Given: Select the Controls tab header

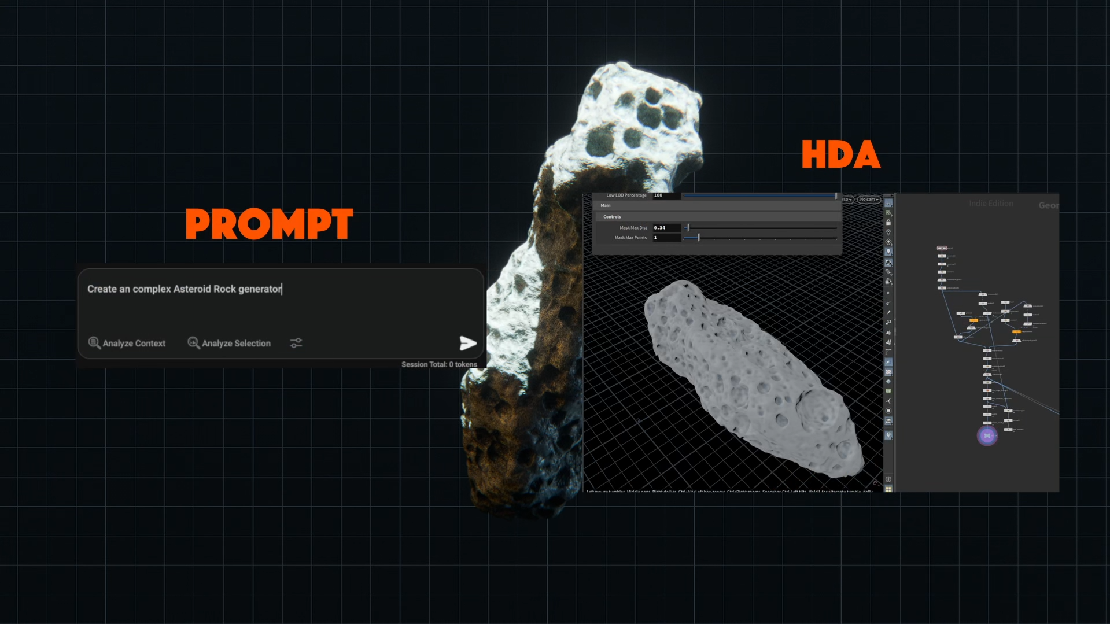Looking at the screenshot, I should pyautogui.click(x=612, y=217).
